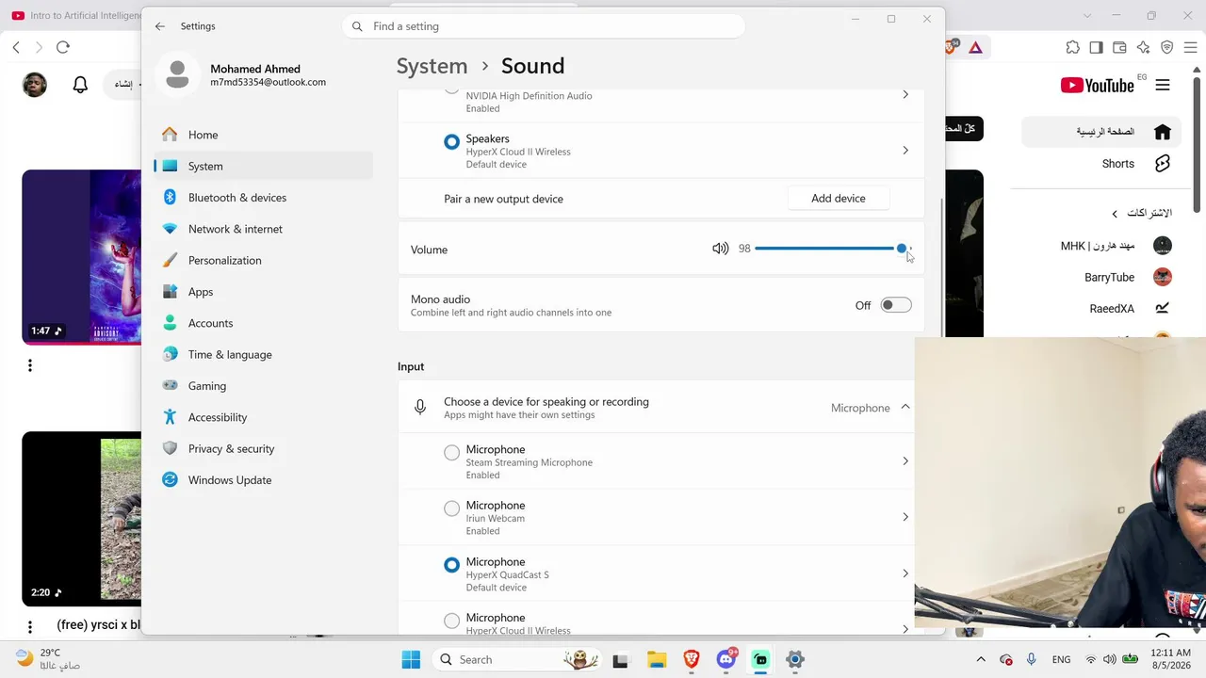Image resolution: width=1206 pixels, height=678 pixels.
Task: Open the Settings gear on the taskbar
Action: (795, 659)
